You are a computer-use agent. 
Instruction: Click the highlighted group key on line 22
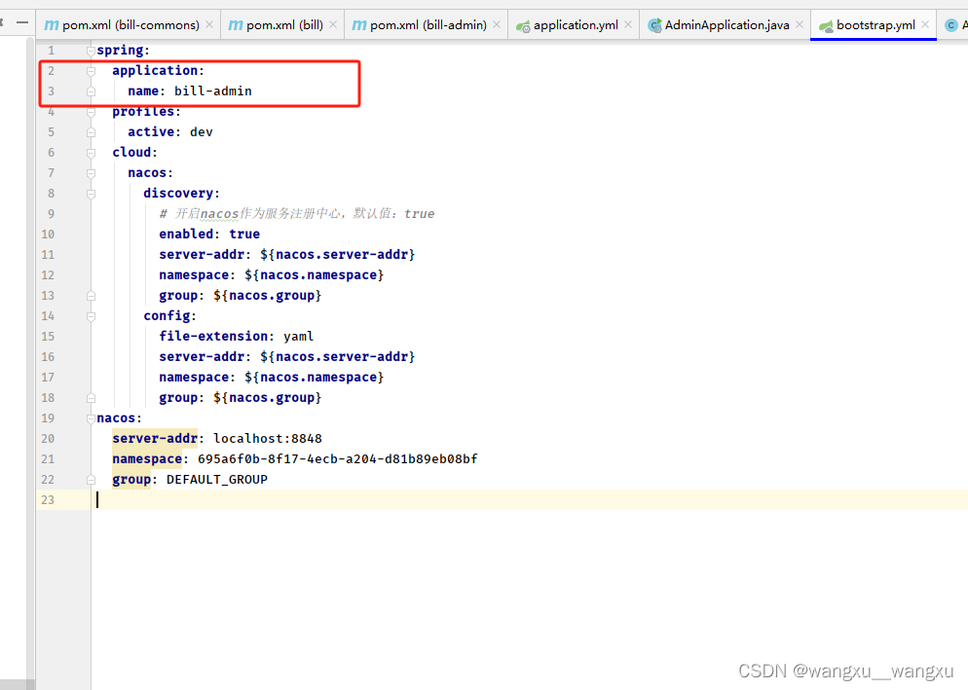coord(131,480)
